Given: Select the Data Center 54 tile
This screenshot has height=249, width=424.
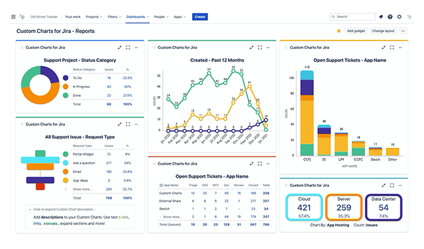Looking at the screenshot, I should (x=384, y=207).
